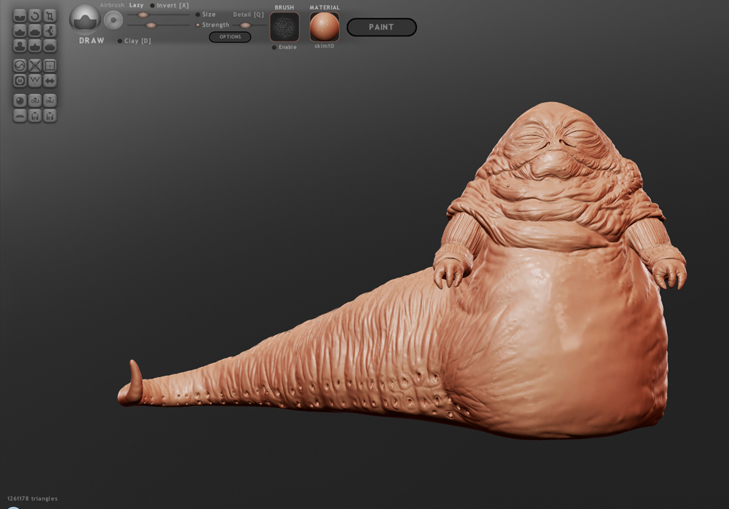The height and width of the screenshot is (509, 729).
Task: Toggle the Symmetry double-arrow icon
Action: (x=50, y=80)
